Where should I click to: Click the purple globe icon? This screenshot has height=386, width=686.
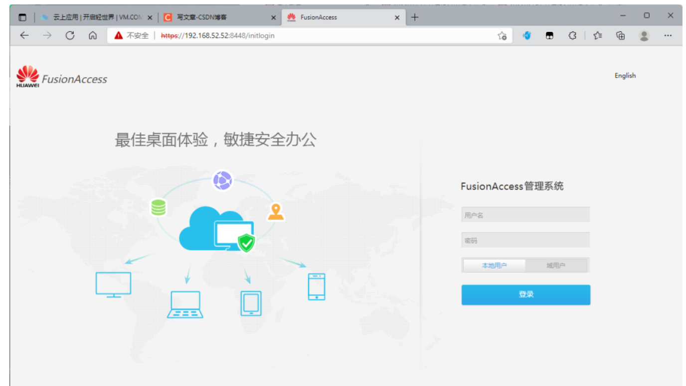pos(222,180)
